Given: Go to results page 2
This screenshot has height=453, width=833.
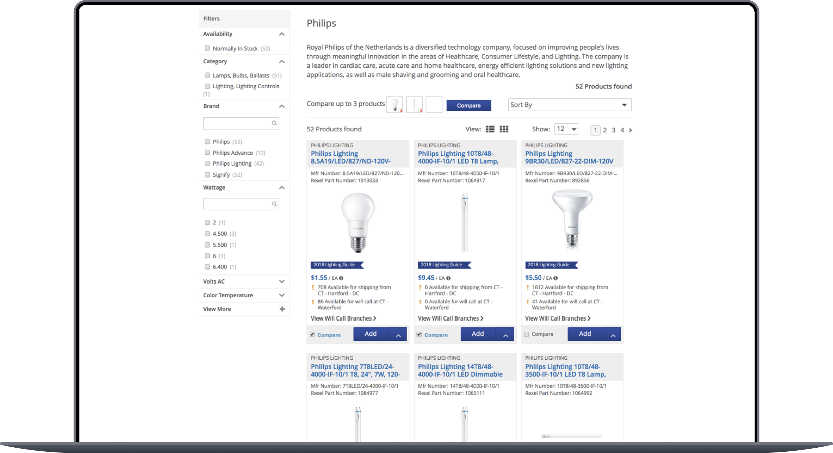Looking at the screenshot, I should point(605,130).
